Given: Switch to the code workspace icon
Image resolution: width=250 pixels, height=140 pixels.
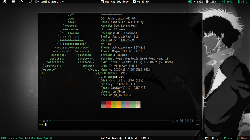Looking at the screenshot, I should (x=21, y=1).
